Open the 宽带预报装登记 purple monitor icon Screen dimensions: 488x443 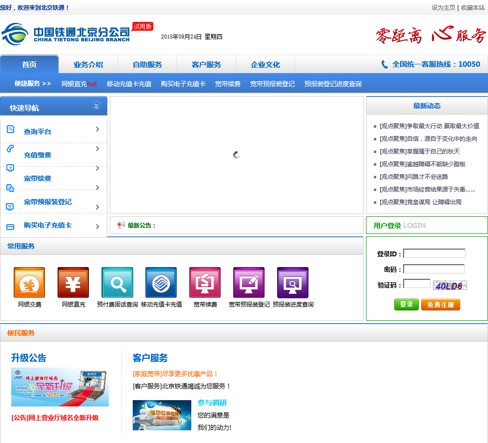pos(249,282)
